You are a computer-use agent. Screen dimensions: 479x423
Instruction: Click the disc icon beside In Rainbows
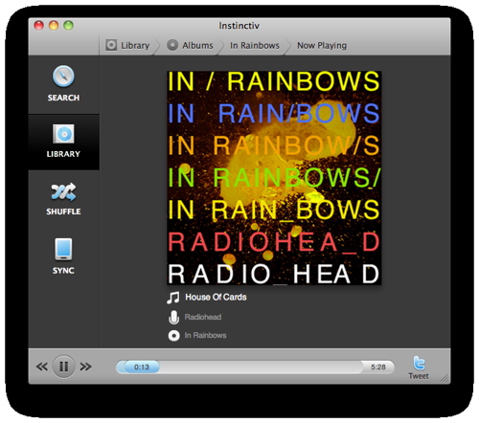click(173, 336)
